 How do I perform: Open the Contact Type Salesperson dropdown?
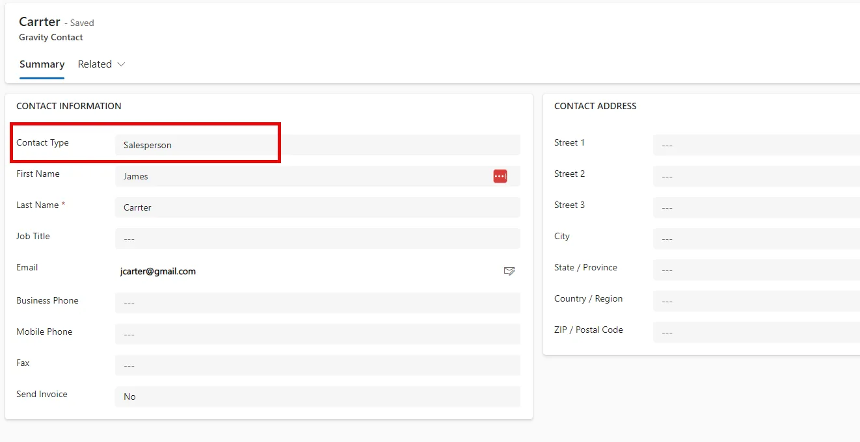(317, 145)
